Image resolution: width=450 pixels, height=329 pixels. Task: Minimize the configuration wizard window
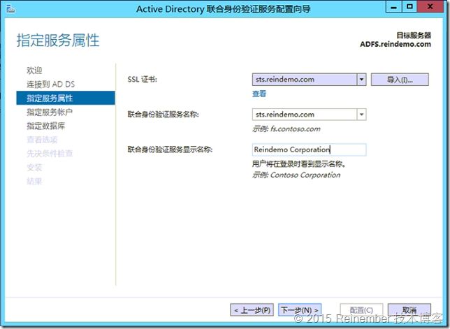[394, 7]
